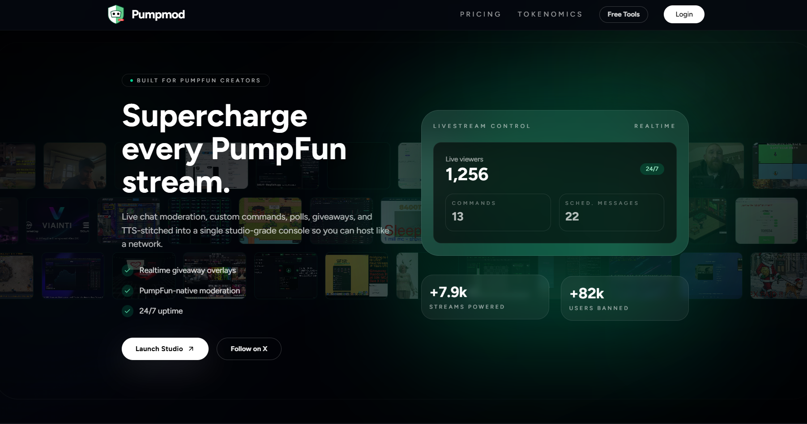
Task: Open the PRICING menu item
Action: click(x=480, y=14)
